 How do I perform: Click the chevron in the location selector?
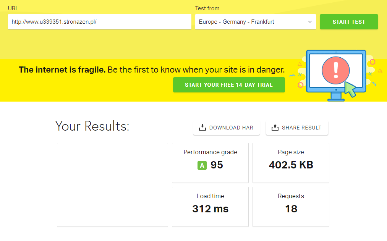click(310, 22)
